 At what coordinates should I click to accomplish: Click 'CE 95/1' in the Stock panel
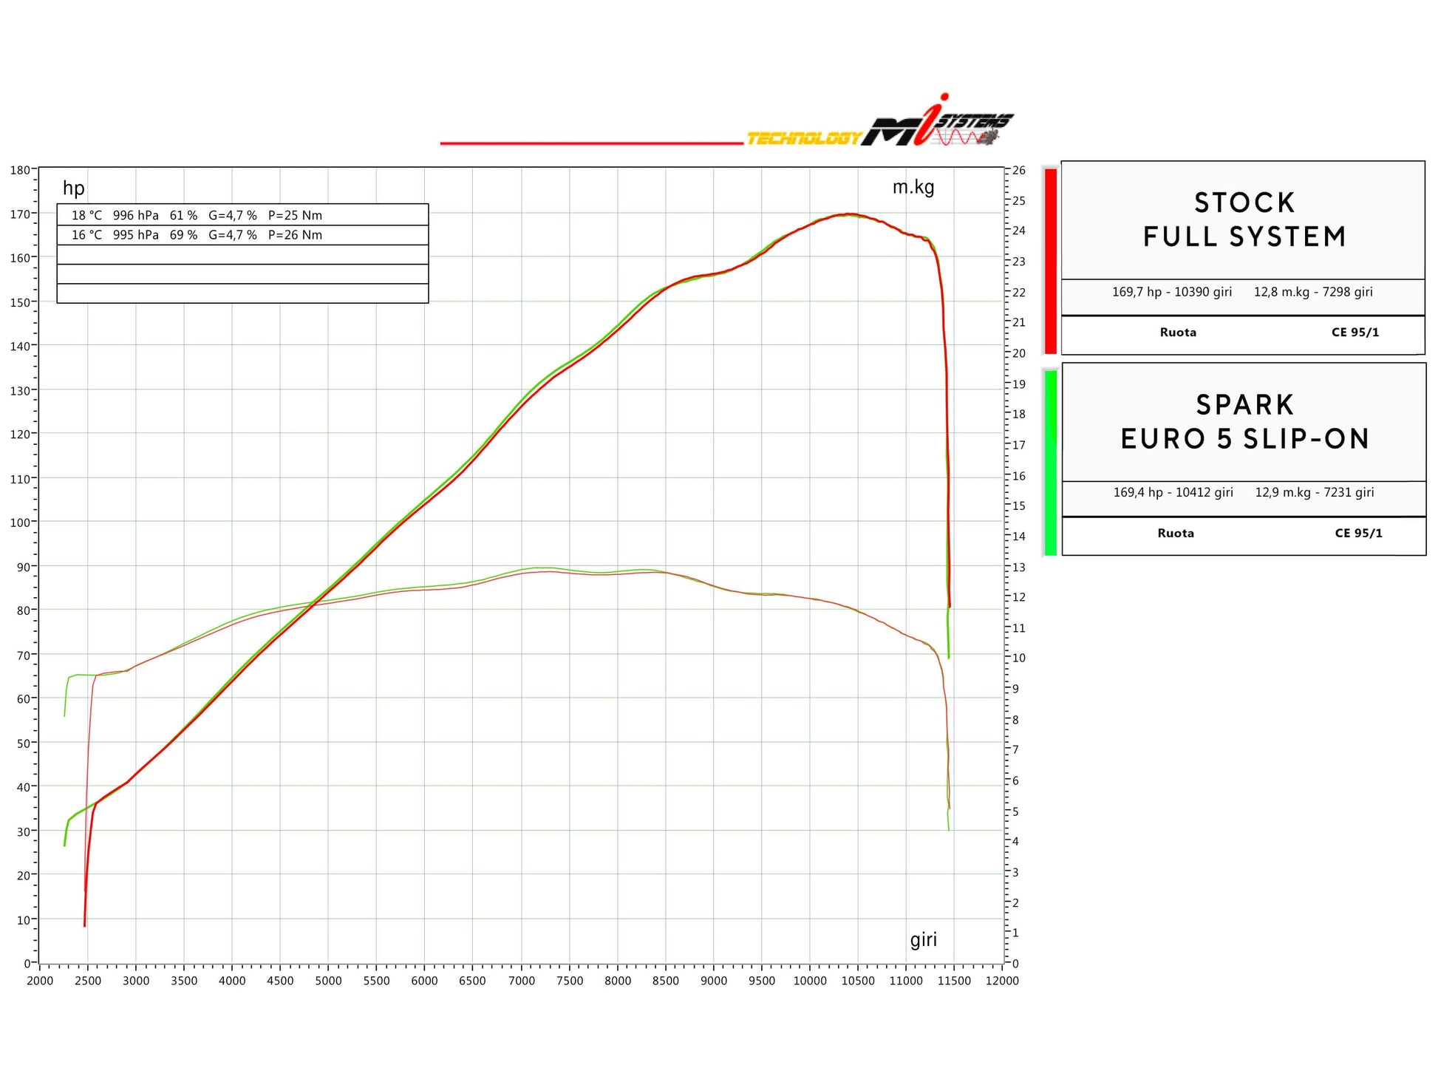point(1355,333)
